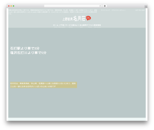Click the top-left site description paragraph

click(x=53, y=12)
